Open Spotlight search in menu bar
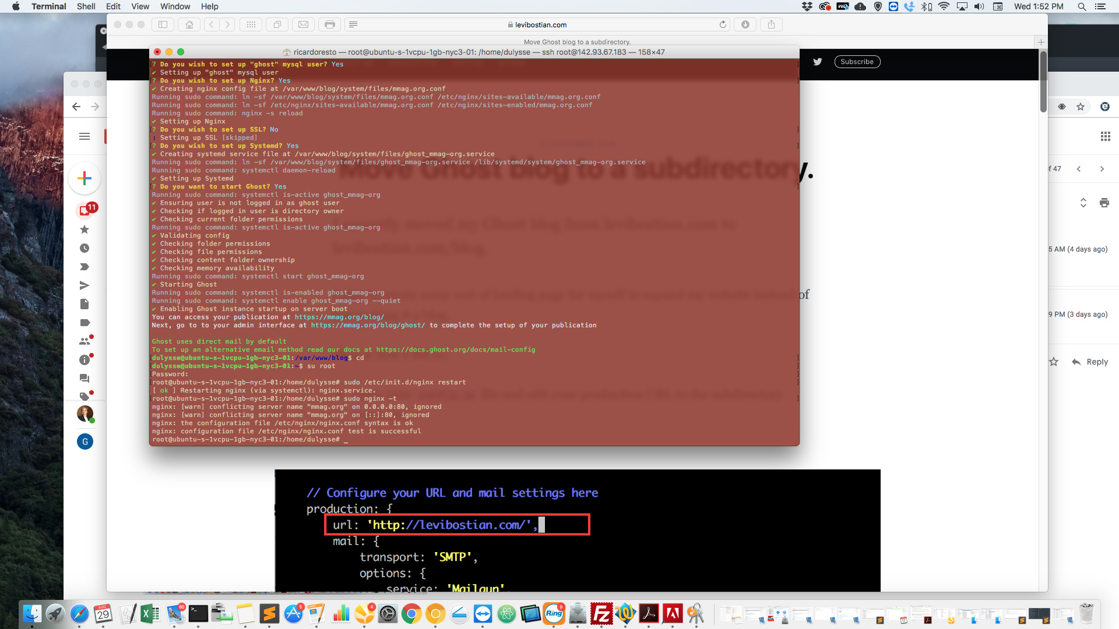 coord(1081,6)
